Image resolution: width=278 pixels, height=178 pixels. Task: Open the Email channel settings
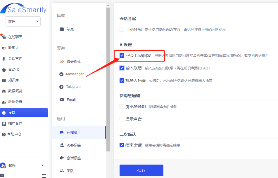(79, 100)
